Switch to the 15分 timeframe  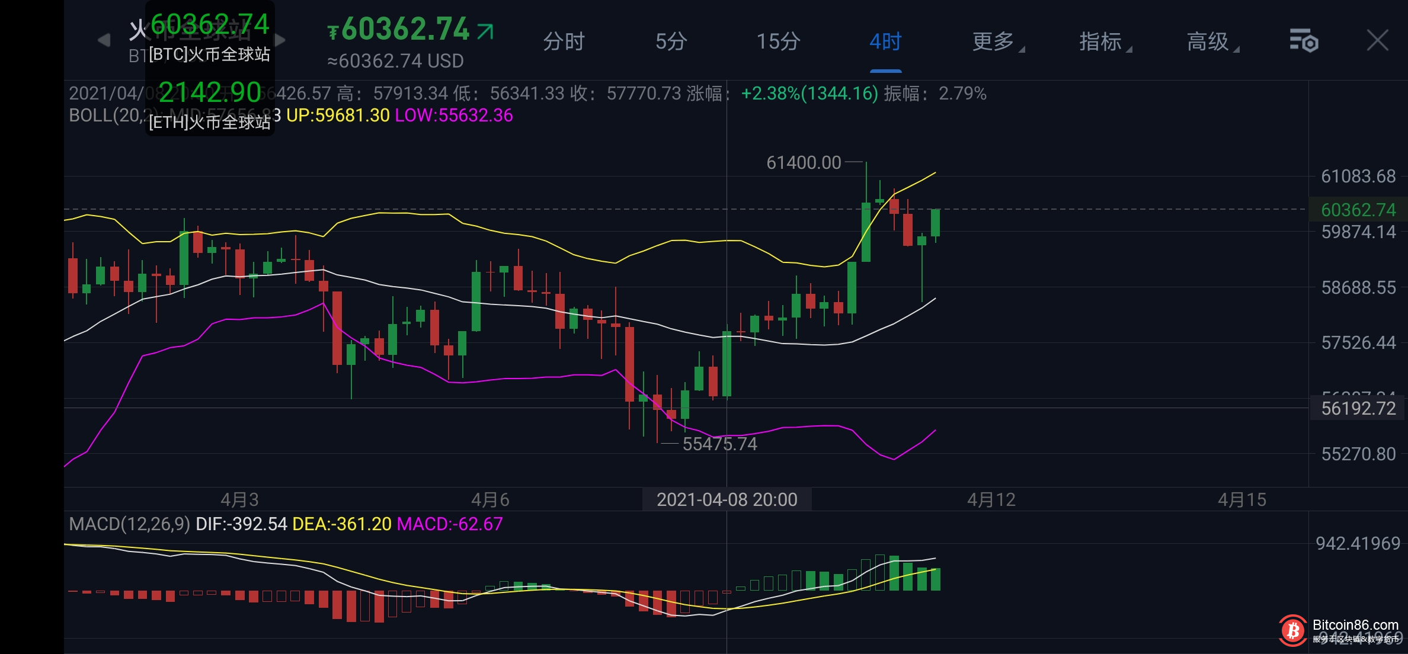coord(778,41)
